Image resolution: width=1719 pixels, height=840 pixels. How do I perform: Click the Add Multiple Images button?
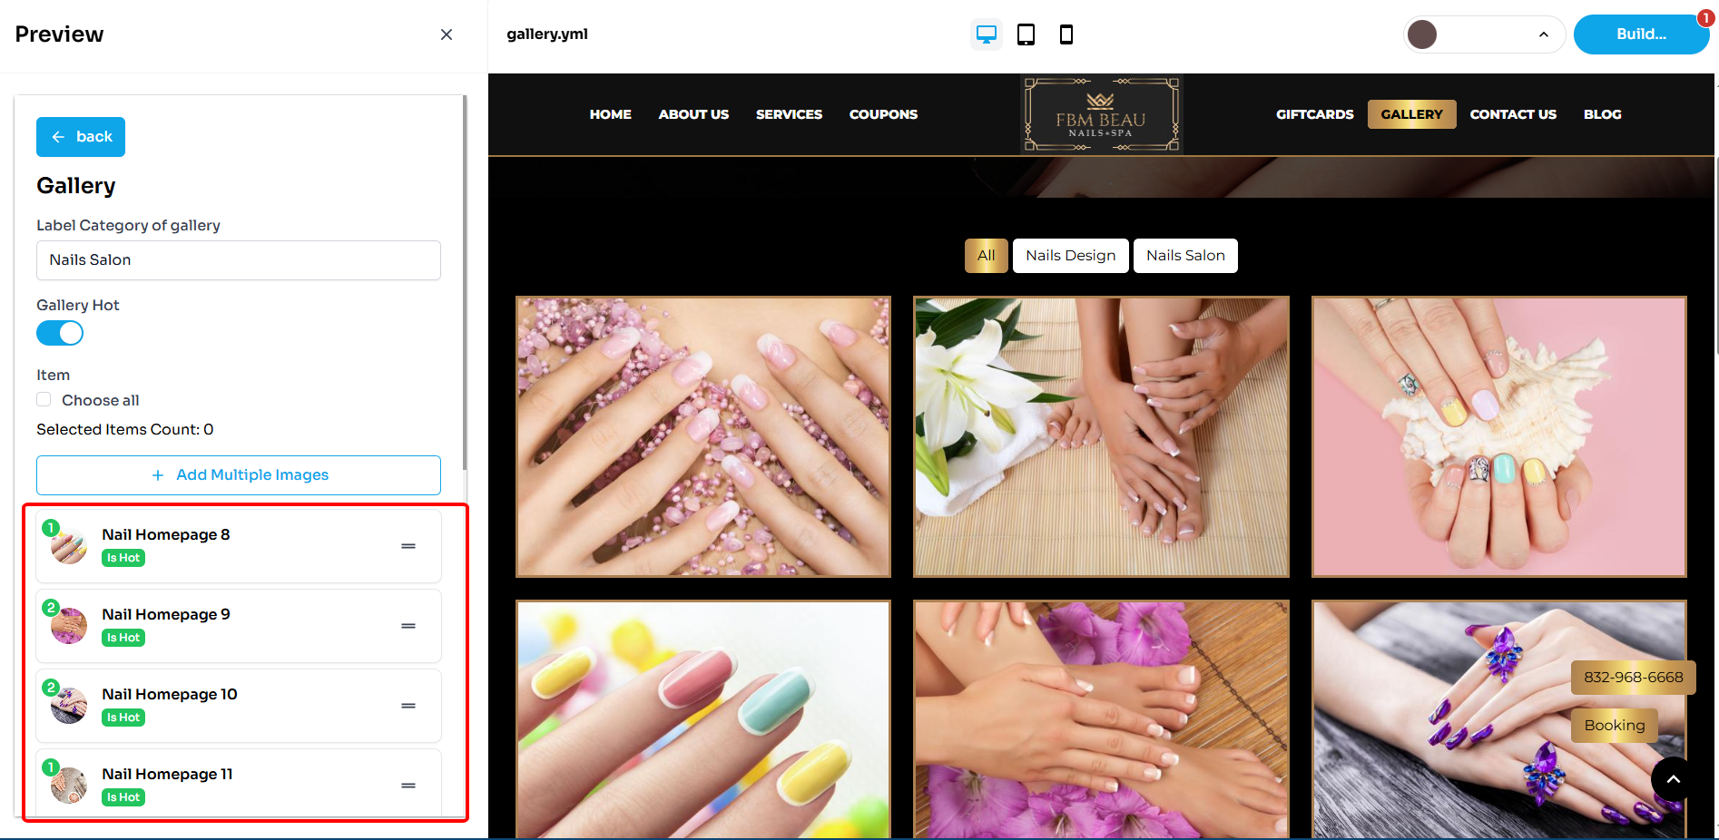click(x=239, y=475)
